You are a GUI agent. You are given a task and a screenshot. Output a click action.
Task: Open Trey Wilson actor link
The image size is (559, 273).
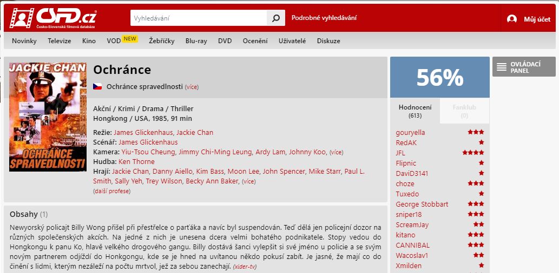[x=164, y=181]
